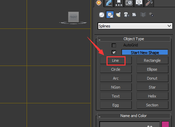
Task: Open the Create command panel tab
Action: (x=99, y=3)
